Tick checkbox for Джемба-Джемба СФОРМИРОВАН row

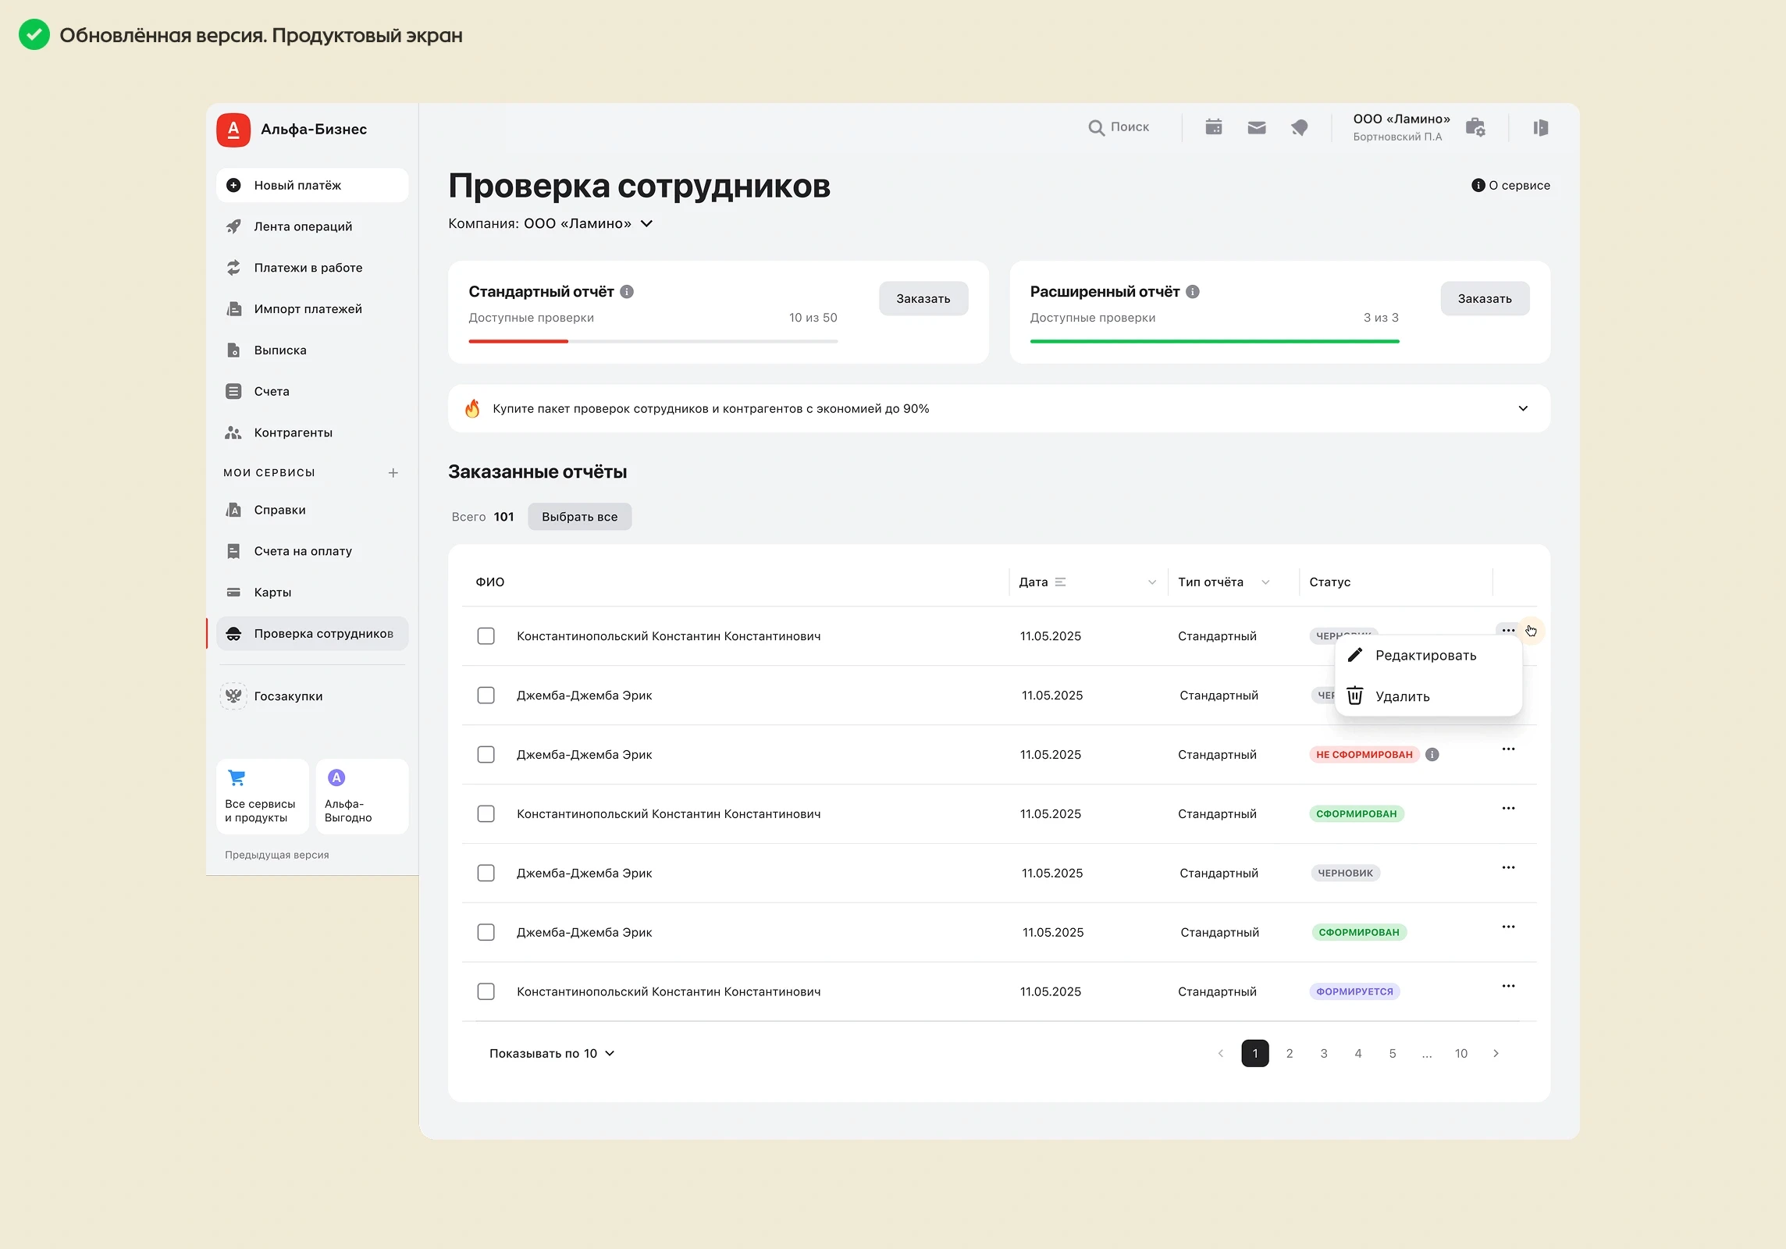click(x=486, y=932)
